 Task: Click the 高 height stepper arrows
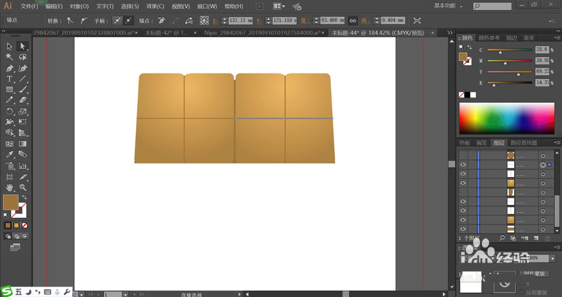377,21
